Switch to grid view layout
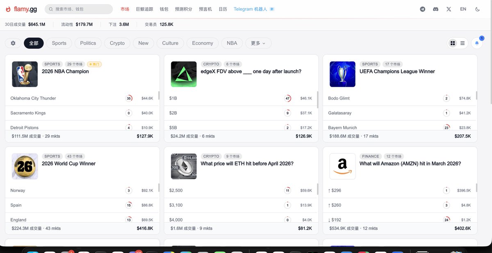Viewport: 492px width, 253px height. pos(453,43)
